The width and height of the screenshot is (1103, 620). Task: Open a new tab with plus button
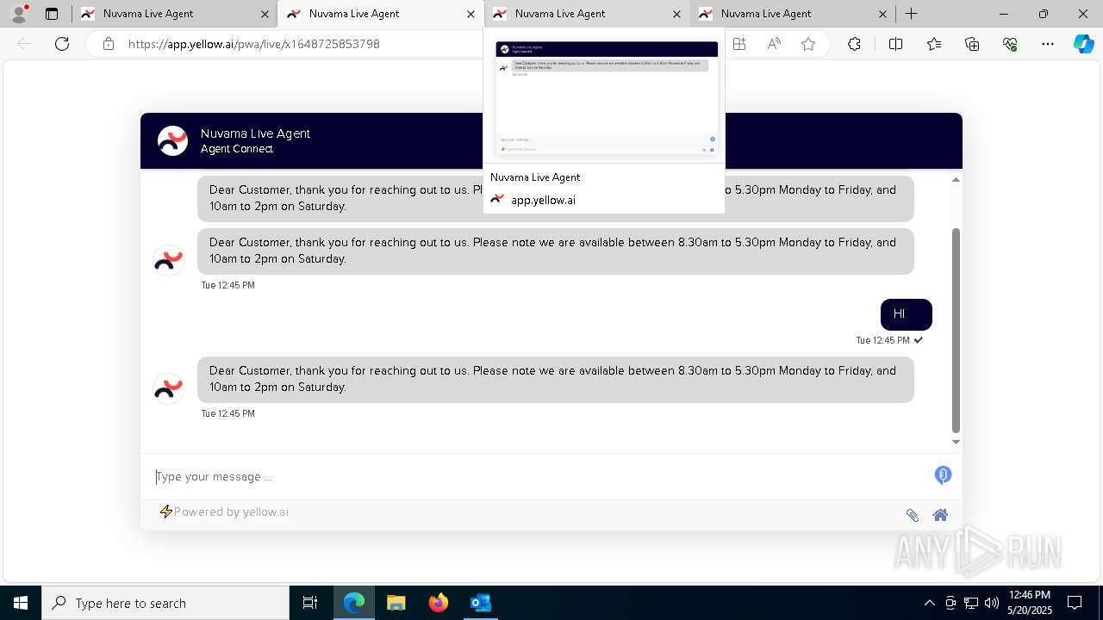pos(911,14)
